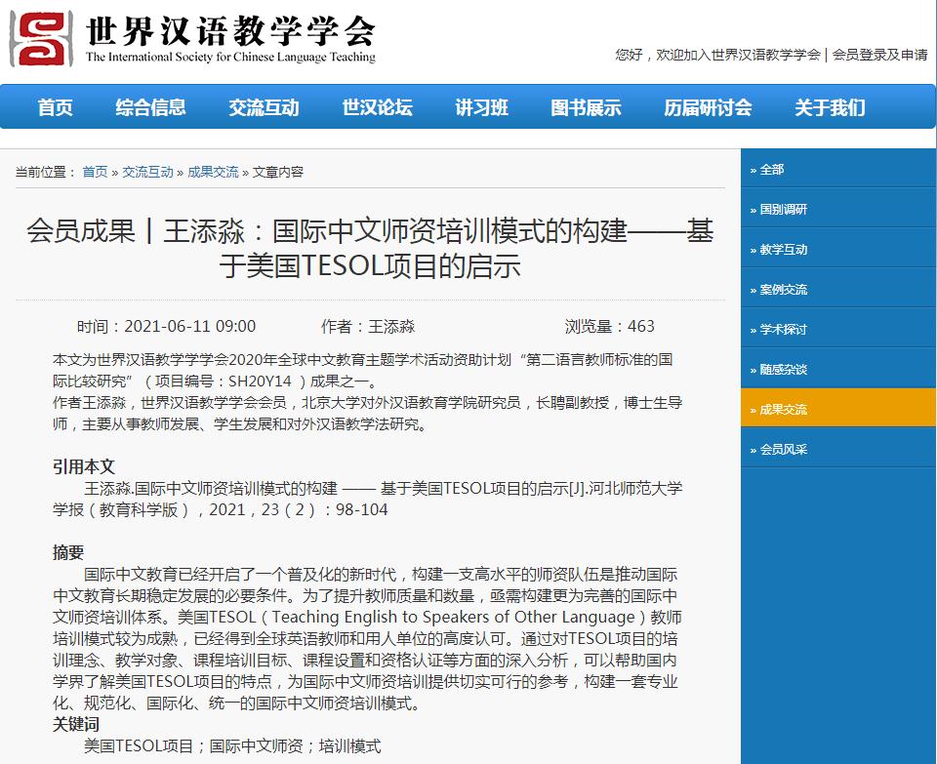Image resolution: width=937 pixels, height=764 pixels.
Task: Click the project number SH20Y14 text
Action: (x=260, y=382)
